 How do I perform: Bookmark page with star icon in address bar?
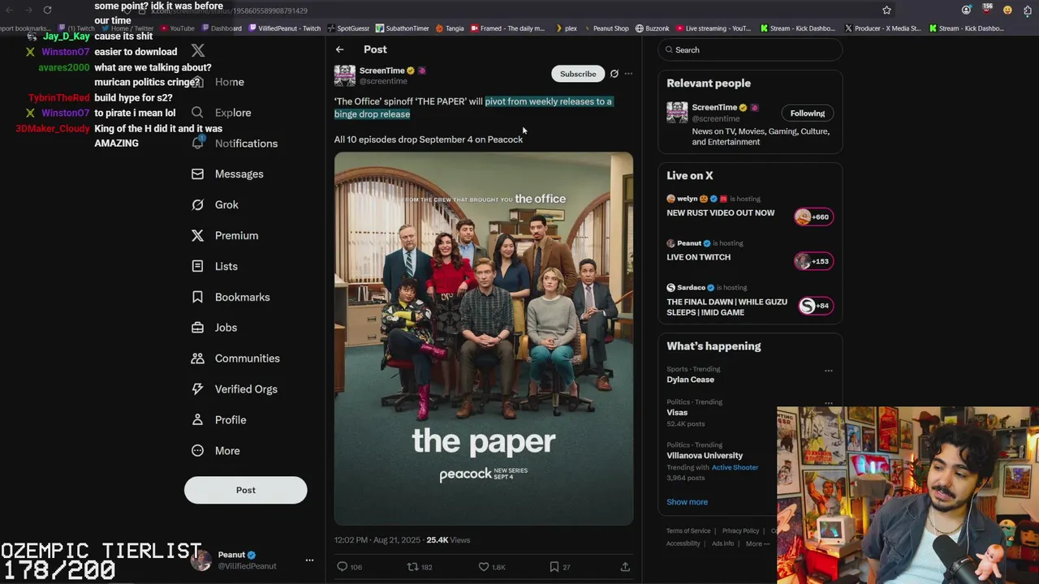(x=886, y=10)
